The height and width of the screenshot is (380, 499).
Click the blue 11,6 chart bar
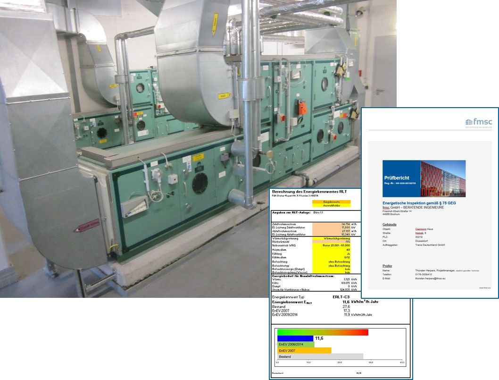coord(295,338)
